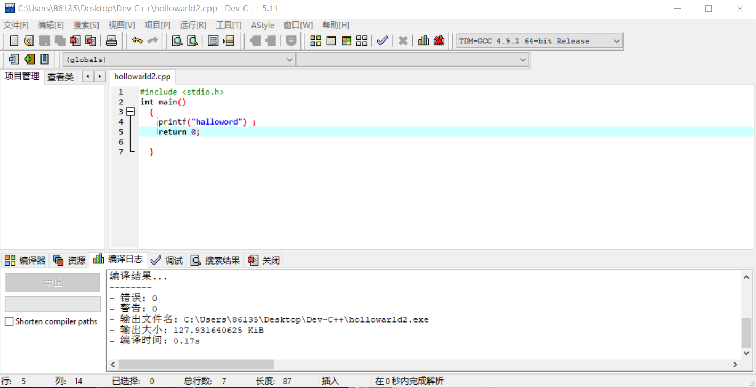Click the Toggle Bookmark green plus icon

[29, 59]
